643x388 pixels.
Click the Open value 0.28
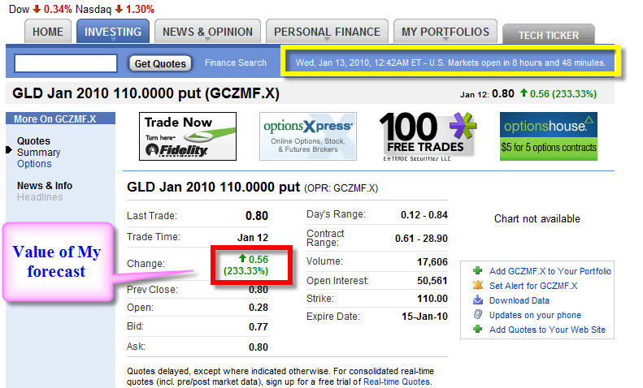259,308
